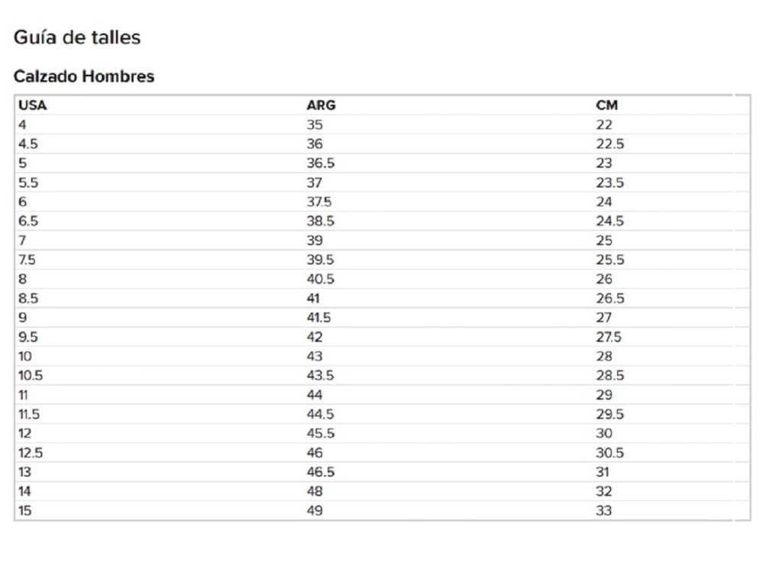Click the 28.5 CM value
The width and height of the screenshot is (782, 566).
(x=610, y=375)
